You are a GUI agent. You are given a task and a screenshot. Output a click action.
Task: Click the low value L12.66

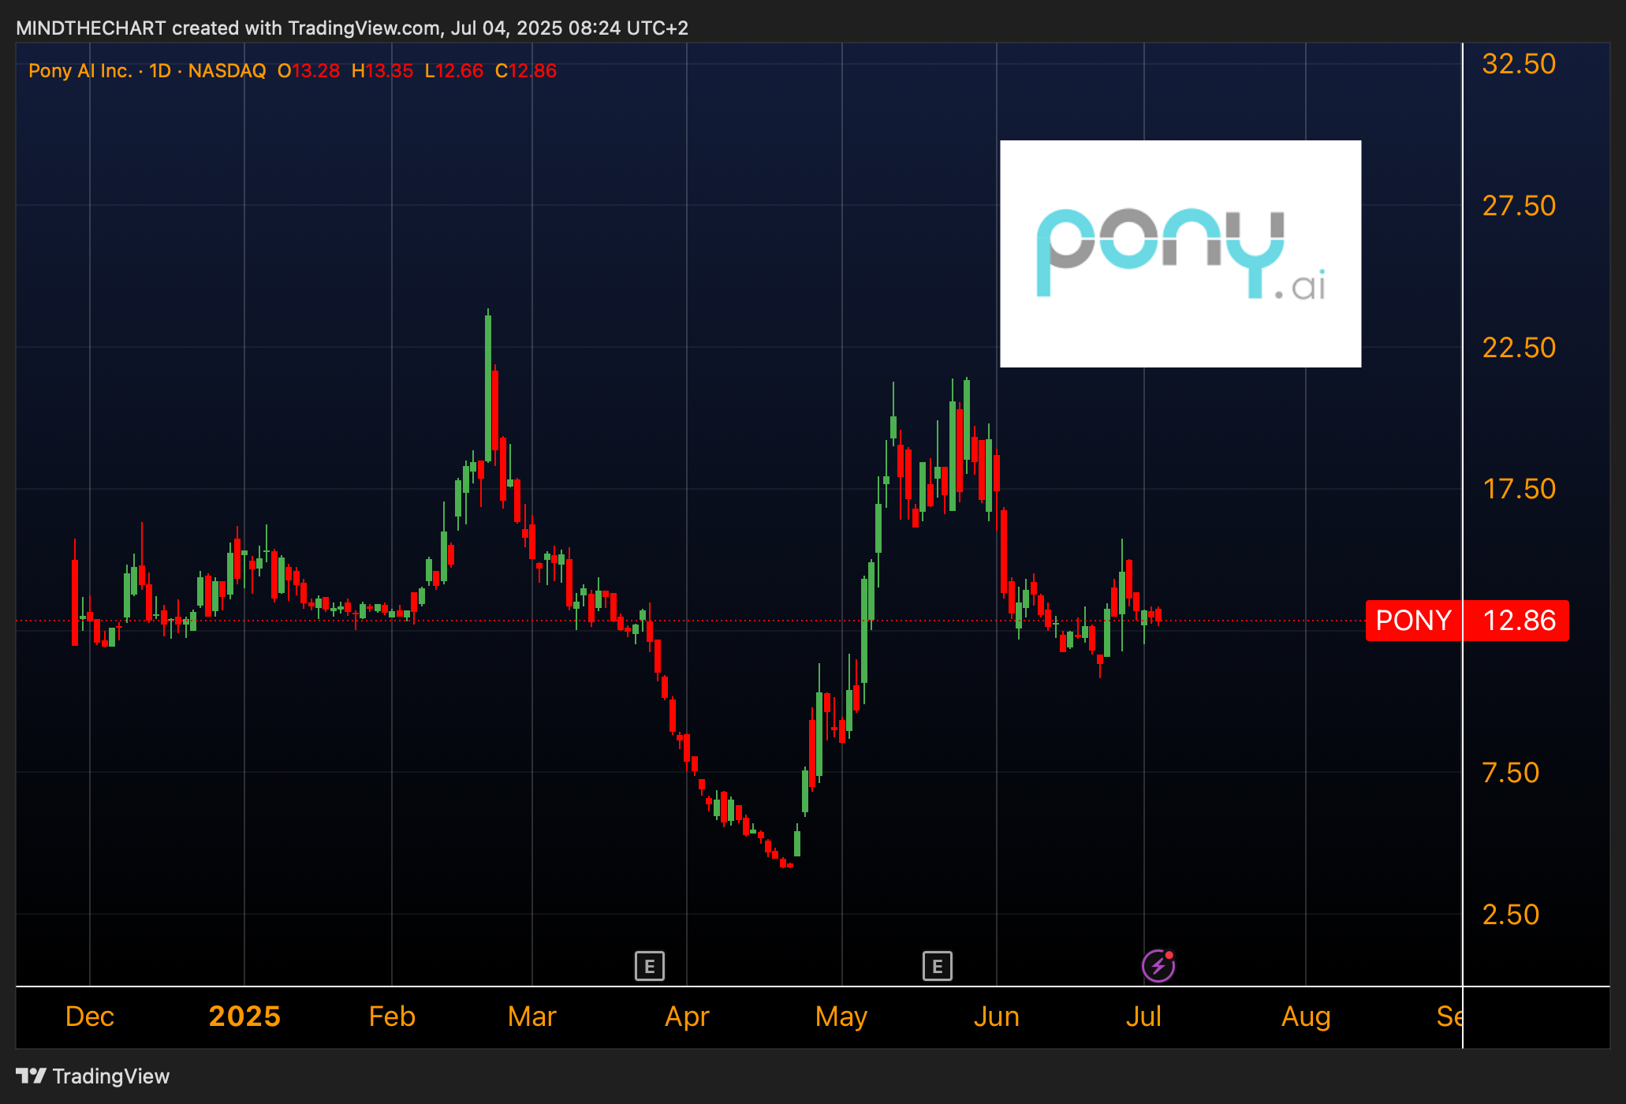coord(454,71)
